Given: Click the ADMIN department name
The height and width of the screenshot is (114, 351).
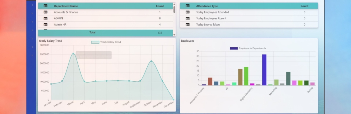Looking at the screenshot, I should pos(58,18).
